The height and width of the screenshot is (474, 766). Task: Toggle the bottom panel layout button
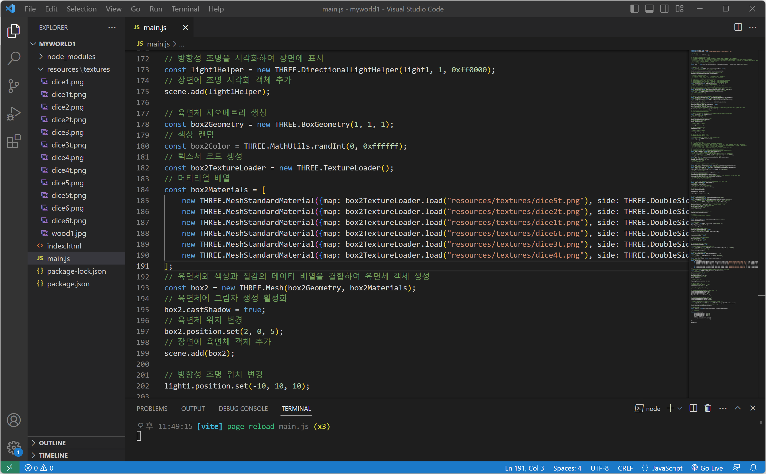point(649,9)
